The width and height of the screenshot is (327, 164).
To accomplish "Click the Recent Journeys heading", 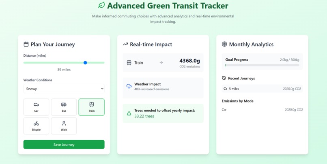I will 241,78.
